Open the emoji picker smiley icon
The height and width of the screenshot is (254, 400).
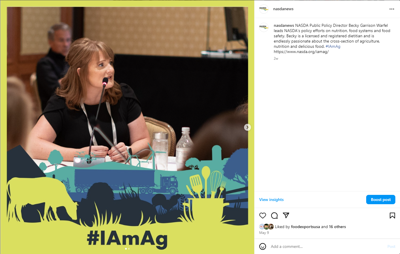263,246
